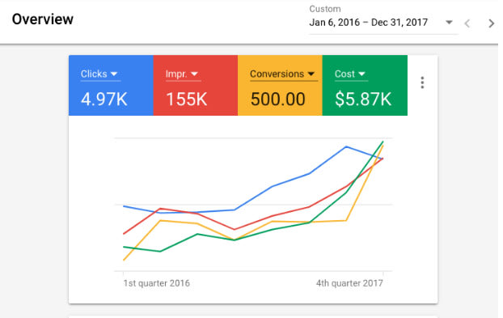Image resolution: width=503 pixels, height=318 pixels.
Task: Click the '1st quarter 2016' axis label
Action: coord(157,283)
